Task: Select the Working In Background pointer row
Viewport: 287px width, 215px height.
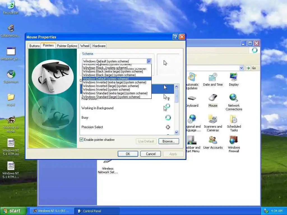Action: pyautogui.click(x=127, y=108)
